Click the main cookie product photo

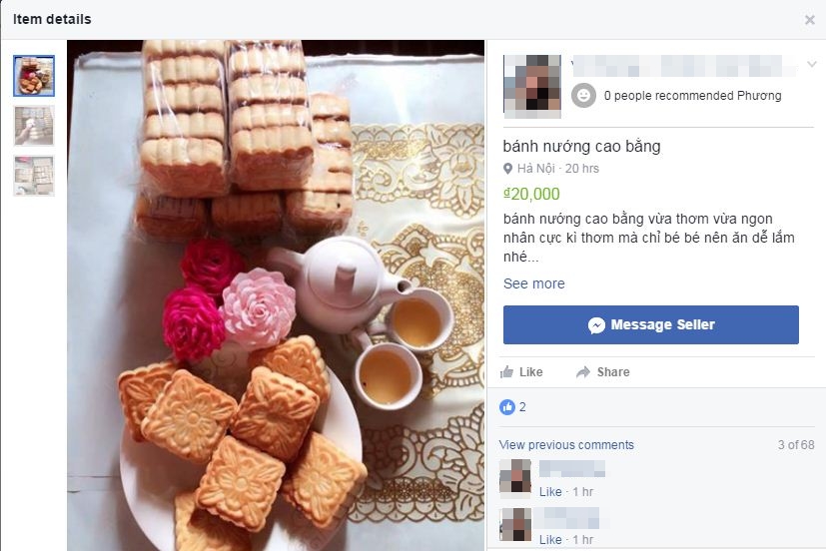click(276, 295)
